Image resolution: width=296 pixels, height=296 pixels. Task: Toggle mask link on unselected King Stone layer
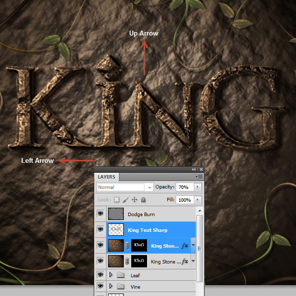[127, 261]
